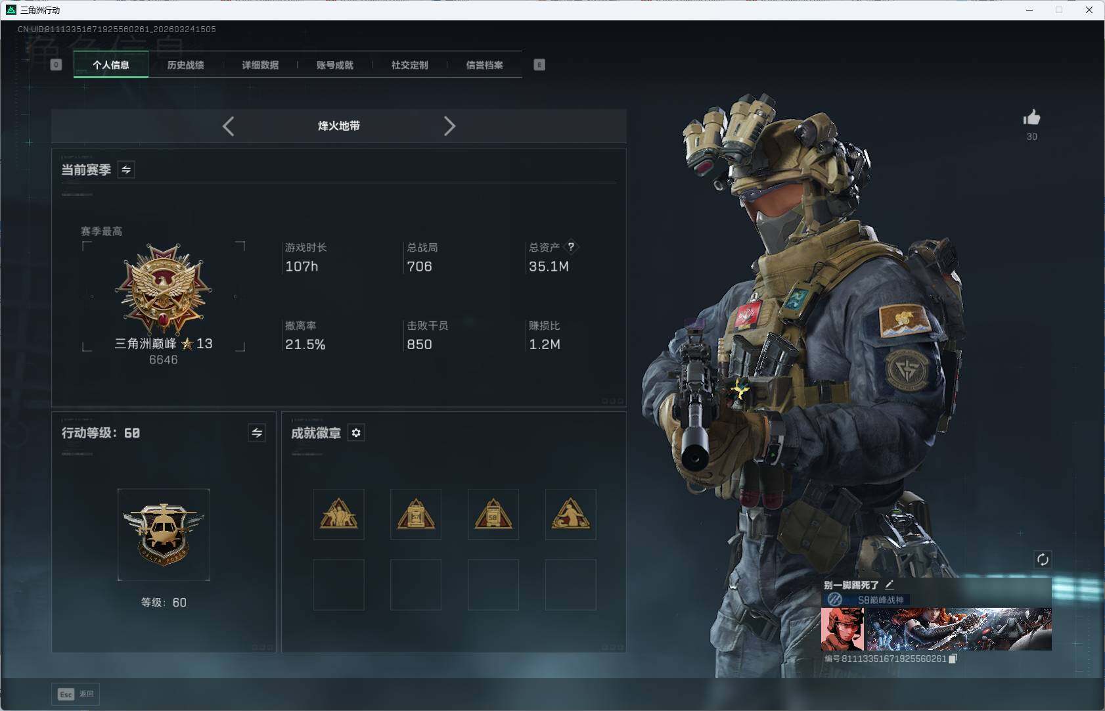Click the 三角洲巅峰 rank emblem
Screen dimensions: 1105x711
163,289
